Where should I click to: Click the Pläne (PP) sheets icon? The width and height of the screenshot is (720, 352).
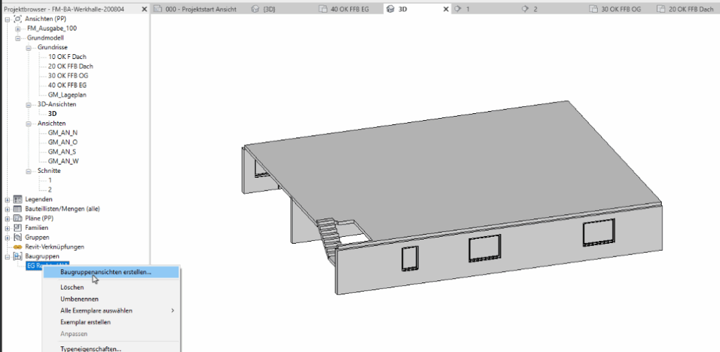coord(18,219)
